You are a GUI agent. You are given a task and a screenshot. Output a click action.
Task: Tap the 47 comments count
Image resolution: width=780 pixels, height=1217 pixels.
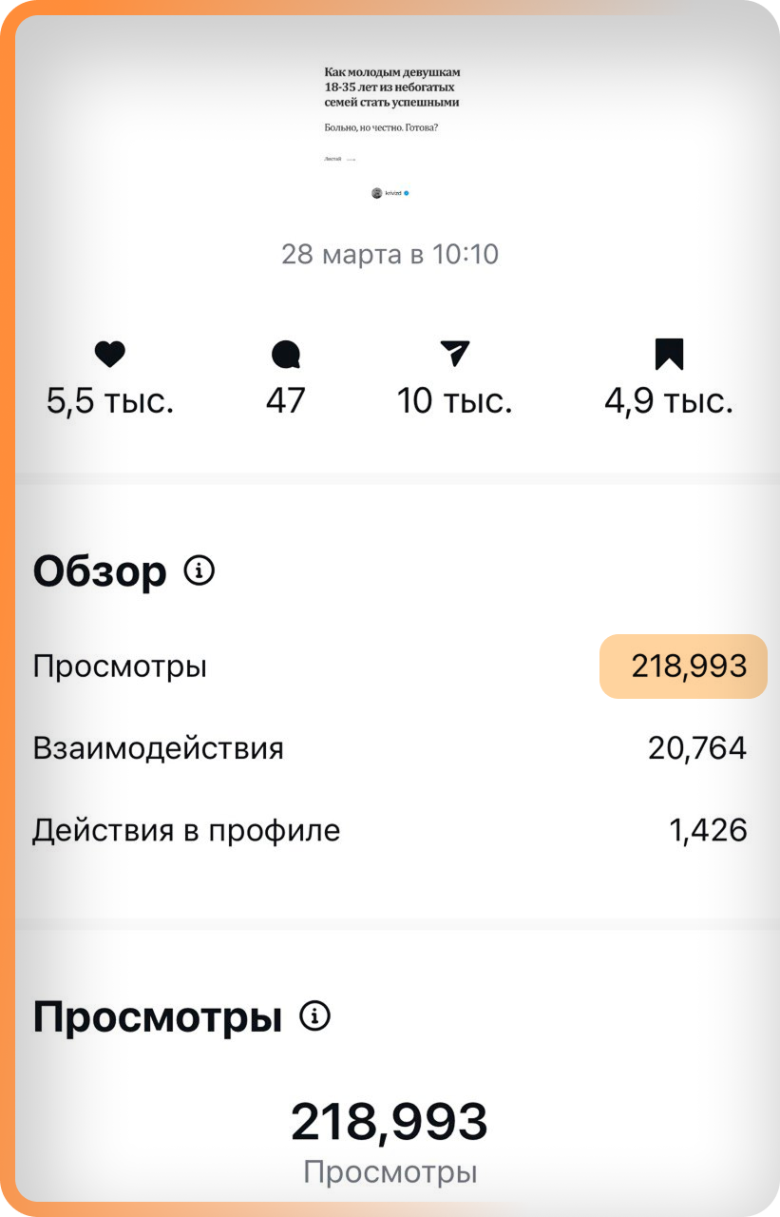pyautogui.click(x=286, y=401)
